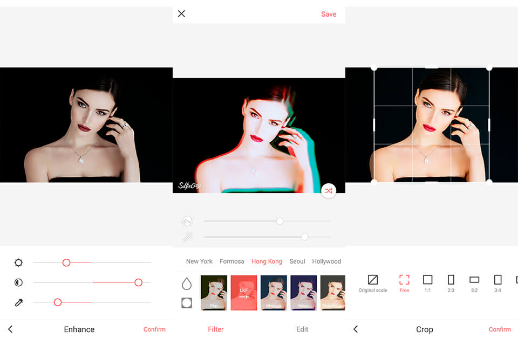Viewport: 518px width, 345px height.
Task: Close the filter editor with the X
Action: pos(181,13)
